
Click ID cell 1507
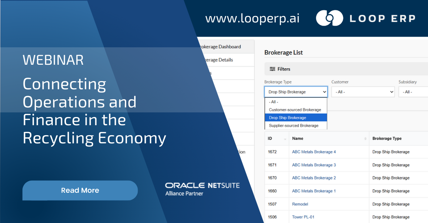click(272, 204)
